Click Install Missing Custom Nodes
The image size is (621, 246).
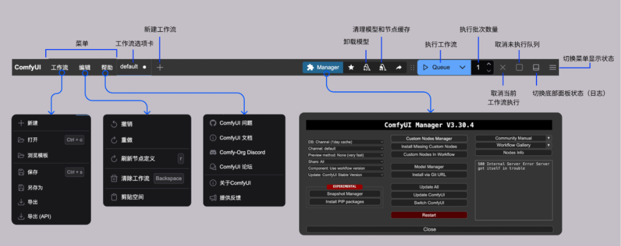429,147
